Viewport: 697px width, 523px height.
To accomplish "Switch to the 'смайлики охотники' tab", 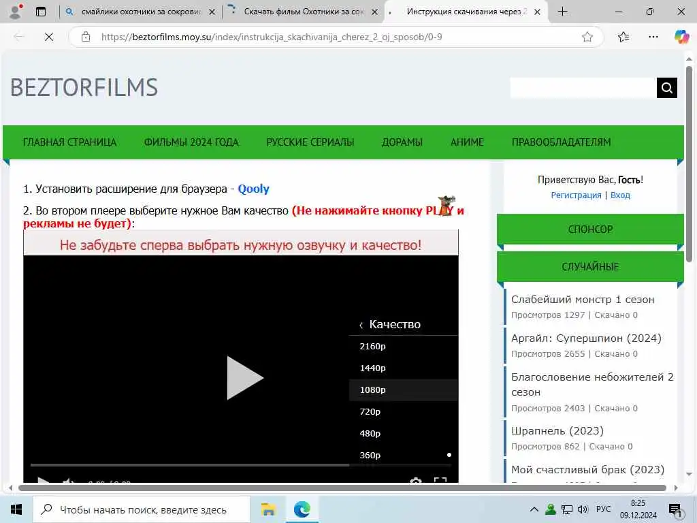I will coord(140,12).
